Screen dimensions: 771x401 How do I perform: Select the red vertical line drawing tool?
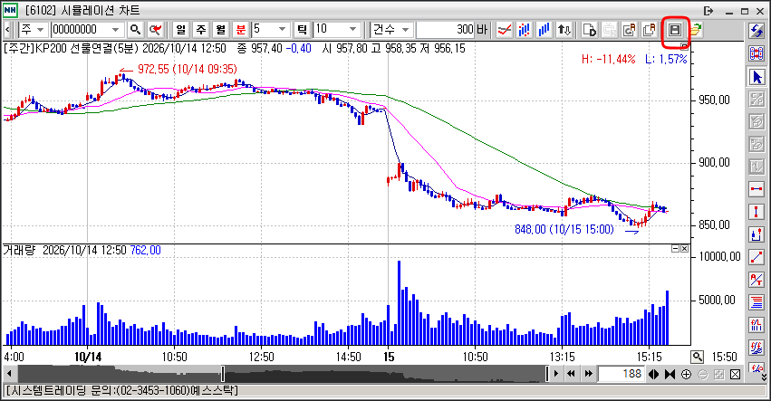[x=757, y=211]
